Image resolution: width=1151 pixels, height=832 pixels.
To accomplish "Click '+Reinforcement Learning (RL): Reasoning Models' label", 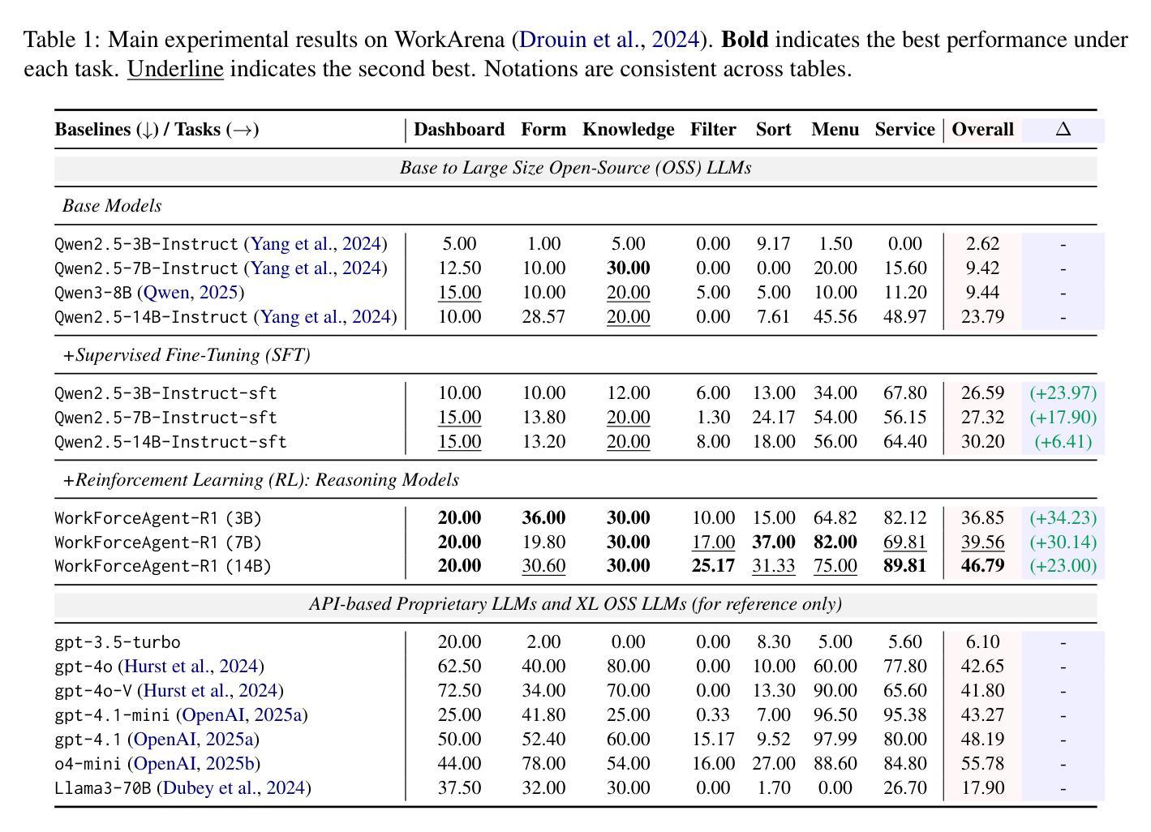I will click(261, 480).
